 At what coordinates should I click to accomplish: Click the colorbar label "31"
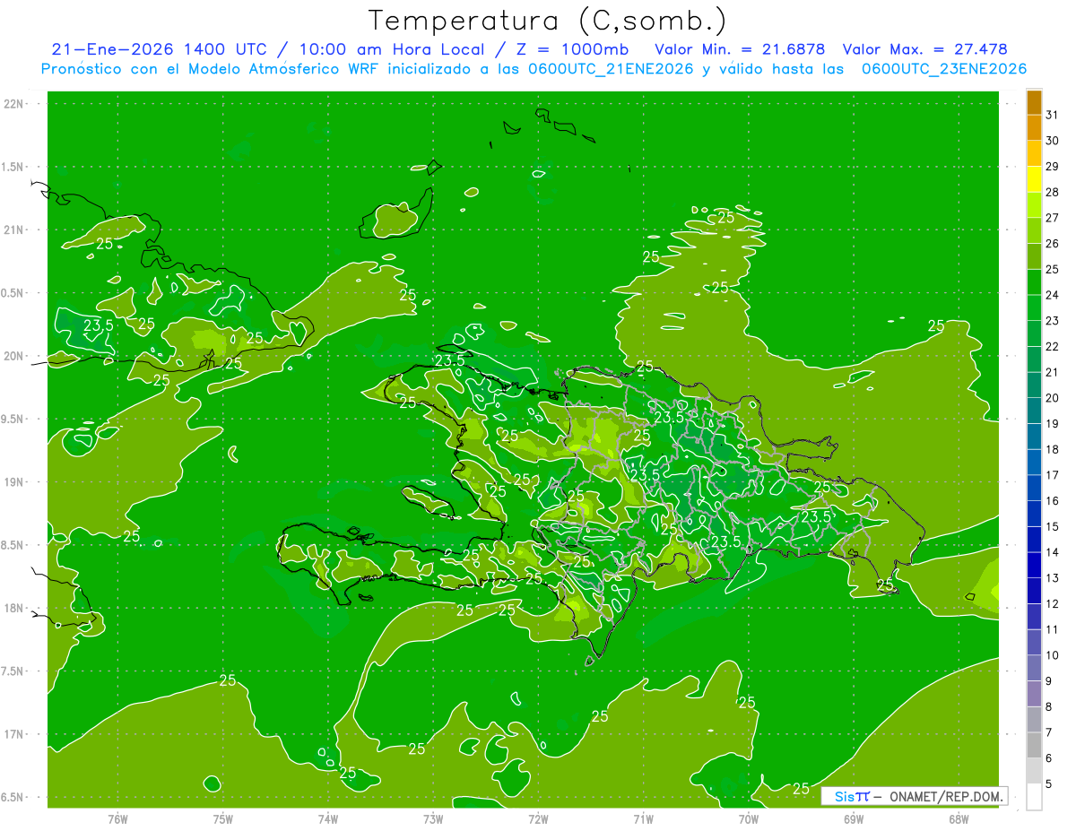click(1052, 115)
